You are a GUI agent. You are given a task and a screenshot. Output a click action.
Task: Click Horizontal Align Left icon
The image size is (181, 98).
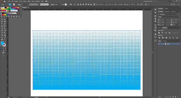point(78,4)
